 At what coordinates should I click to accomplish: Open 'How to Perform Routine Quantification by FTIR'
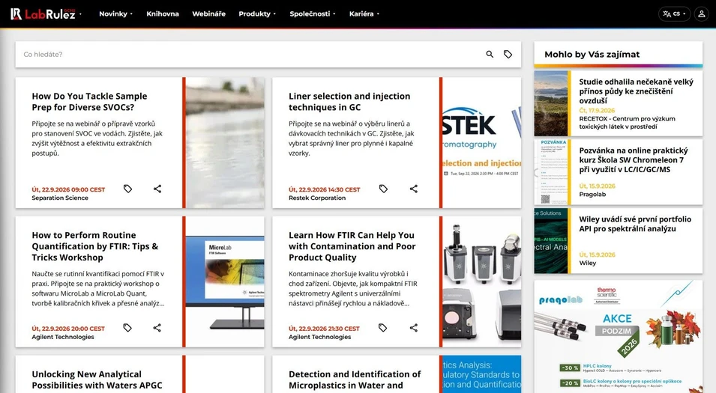click(x=95, y=246)
